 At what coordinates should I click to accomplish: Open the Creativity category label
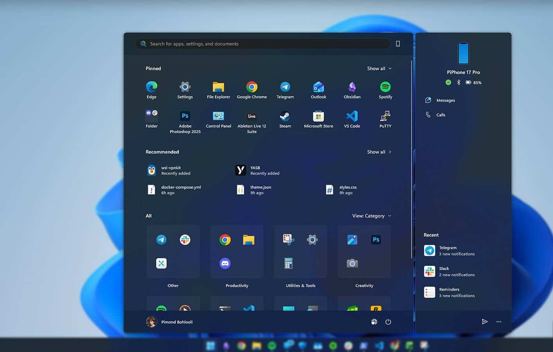pos(364,286)
